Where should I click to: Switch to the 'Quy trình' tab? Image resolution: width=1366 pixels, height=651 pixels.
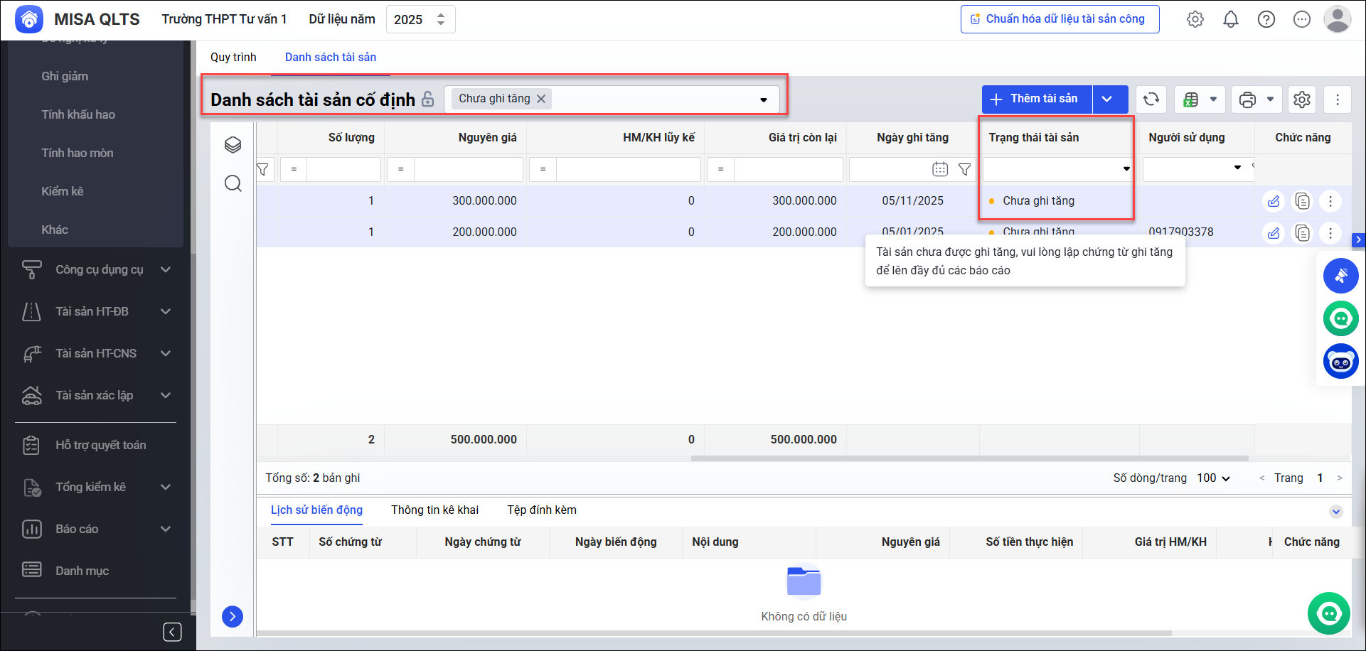[233, 57]
